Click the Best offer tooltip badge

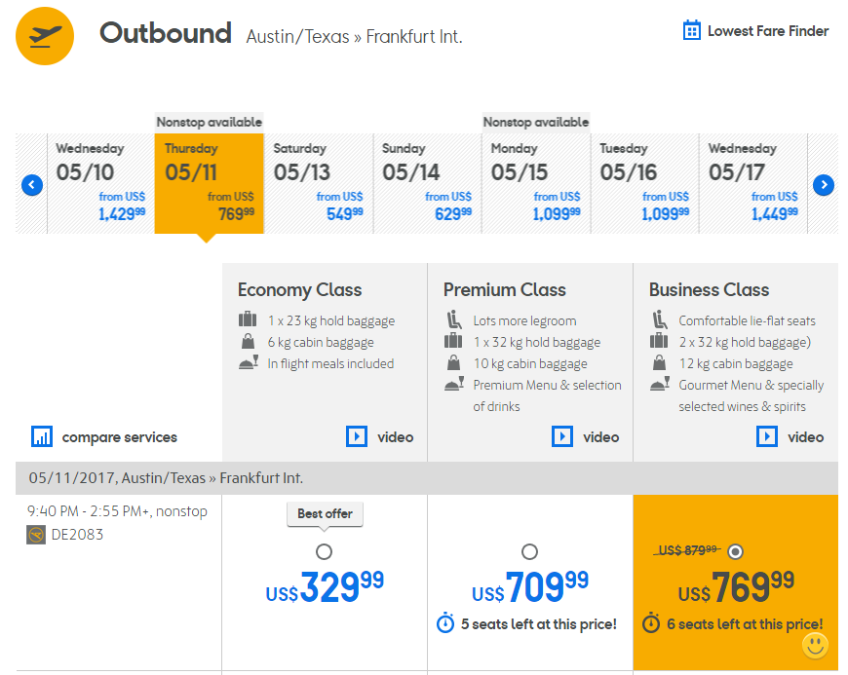point(325,513)
